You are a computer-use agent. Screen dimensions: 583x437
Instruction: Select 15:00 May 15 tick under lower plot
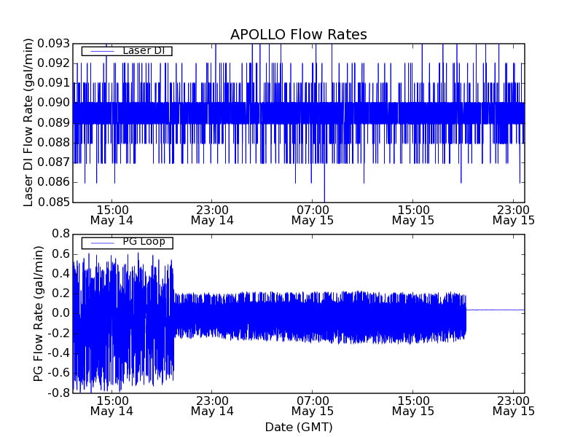[x=413, y=406]
